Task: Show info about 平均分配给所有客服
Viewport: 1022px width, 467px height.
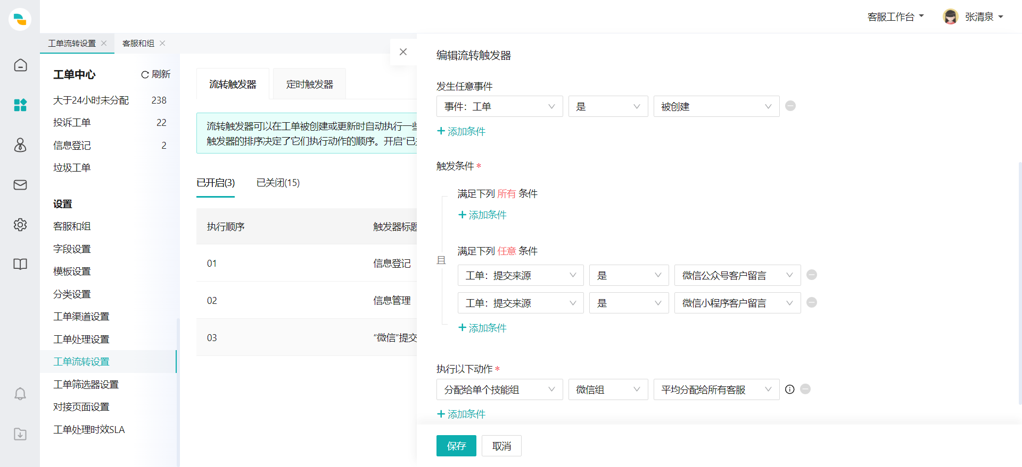Action: tap(790, 389)
